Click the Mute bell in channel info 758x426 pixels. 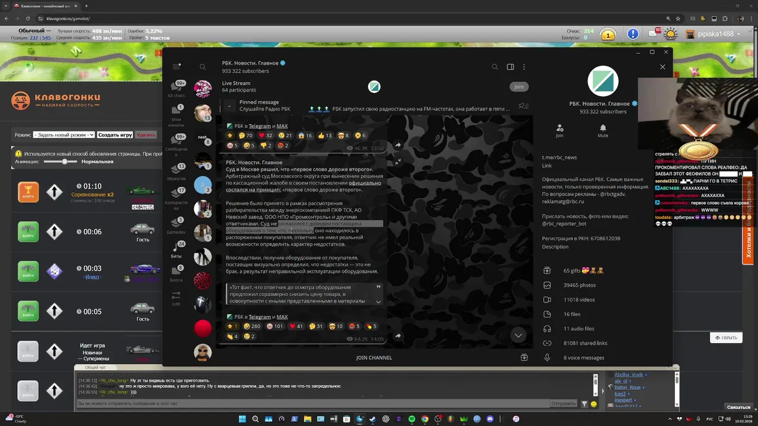pos(603,131)
